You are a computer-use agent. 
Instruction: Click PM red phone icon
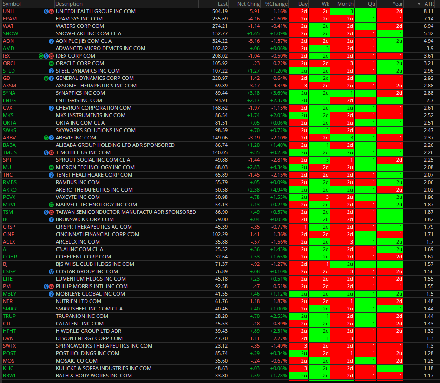(52, 287)
